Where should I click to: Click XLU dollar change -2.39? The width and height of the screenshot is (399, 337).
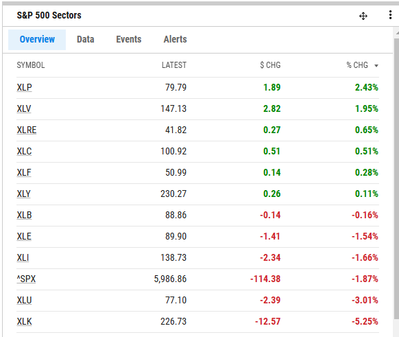coord(270,300)
